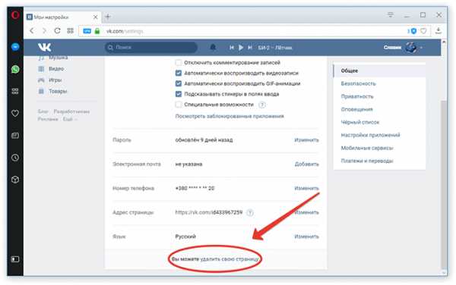
Task: Enable Отключить комментирование записей checkbox
Action: (179, 63)
